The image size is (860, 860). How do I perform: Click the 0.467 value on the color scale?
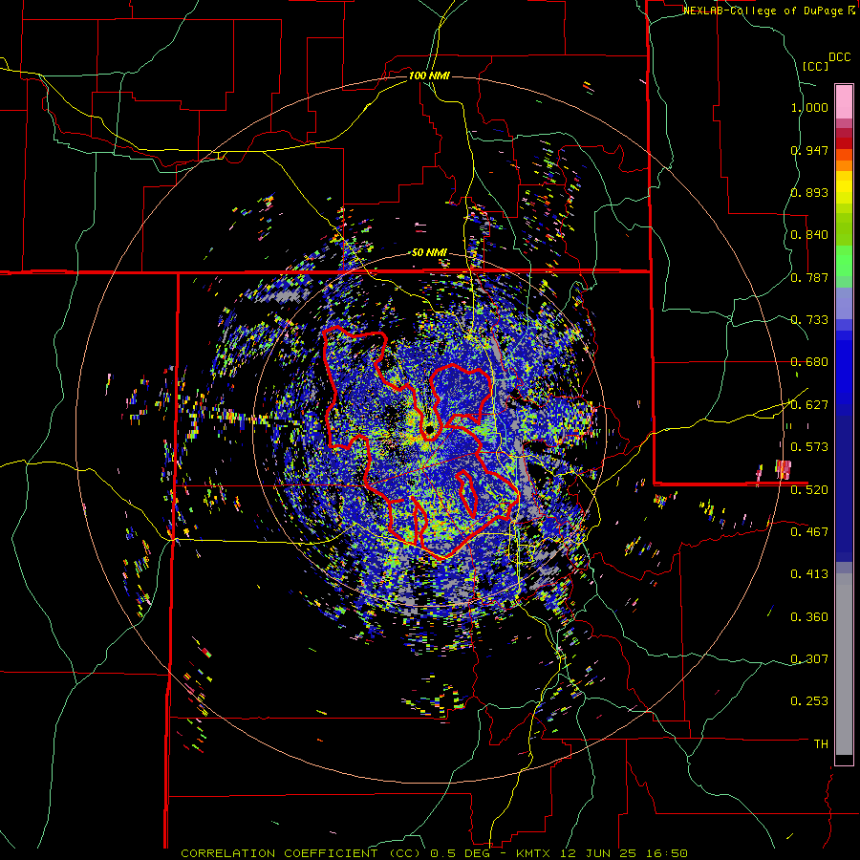pyautogui.click(x=809, y=532)
